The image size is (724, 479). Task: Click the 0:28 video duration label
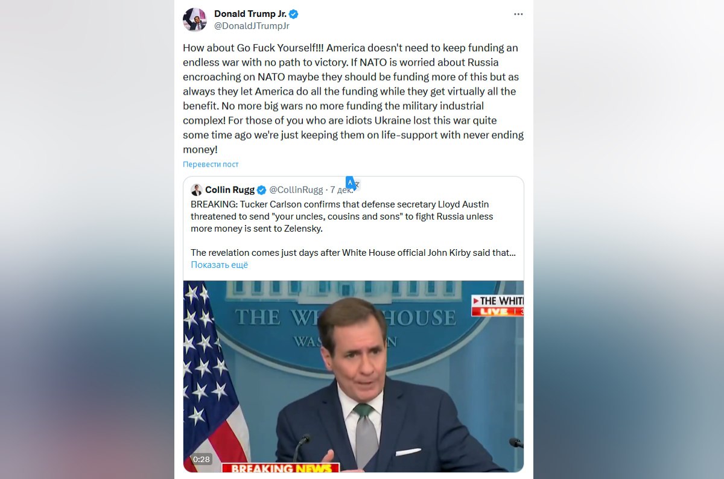(202, 459)
